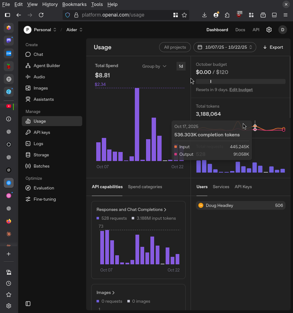293x313 pixels.
Task: Open the API keys page
Action: pyautogui.click(x=42, y=132)
